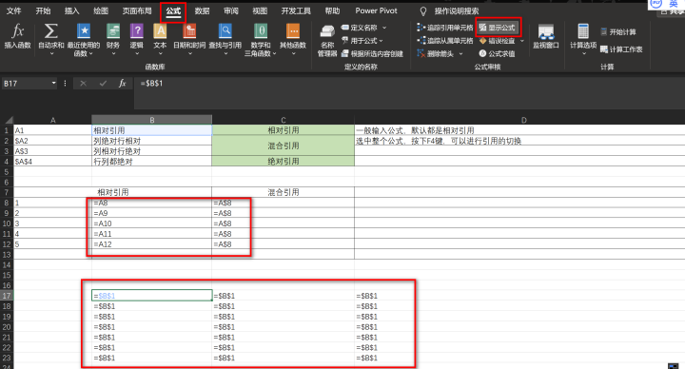Switch to the View (视图) tab
Image resolution: width=685 pixels, height=369 pixels.
(x=260, y=10)
